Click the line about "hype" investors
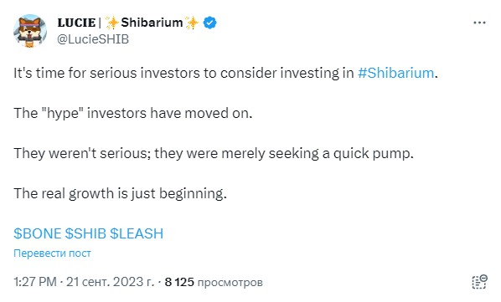Screen dimensions: 501x302 (133, 114)
